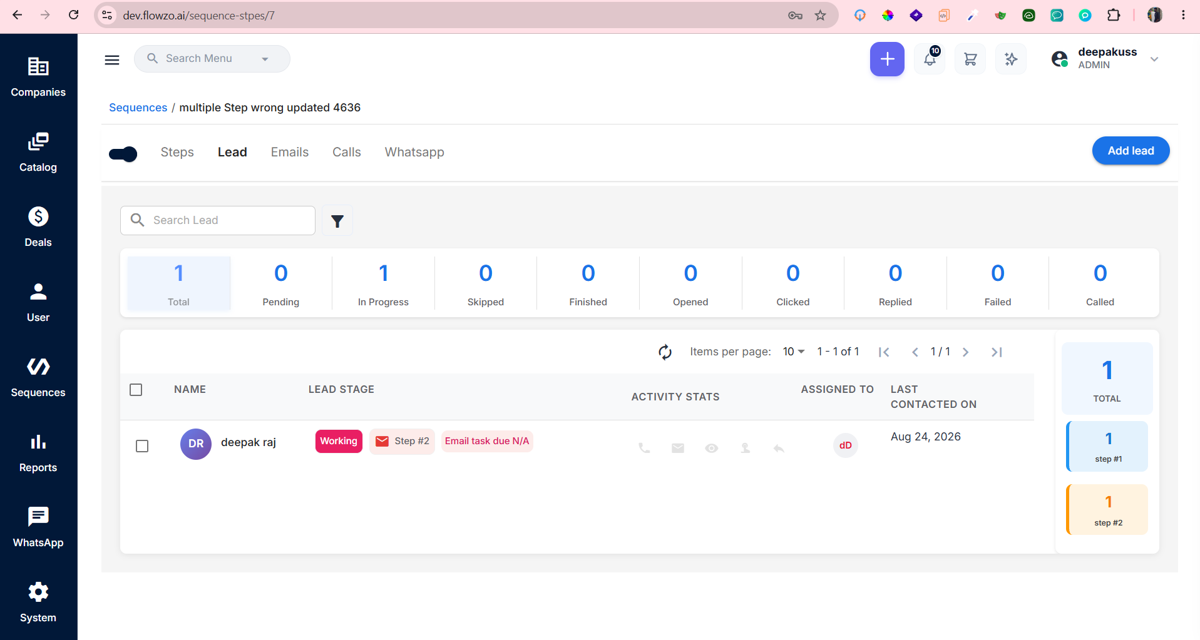Filter by the In Progress stat card

383,283
